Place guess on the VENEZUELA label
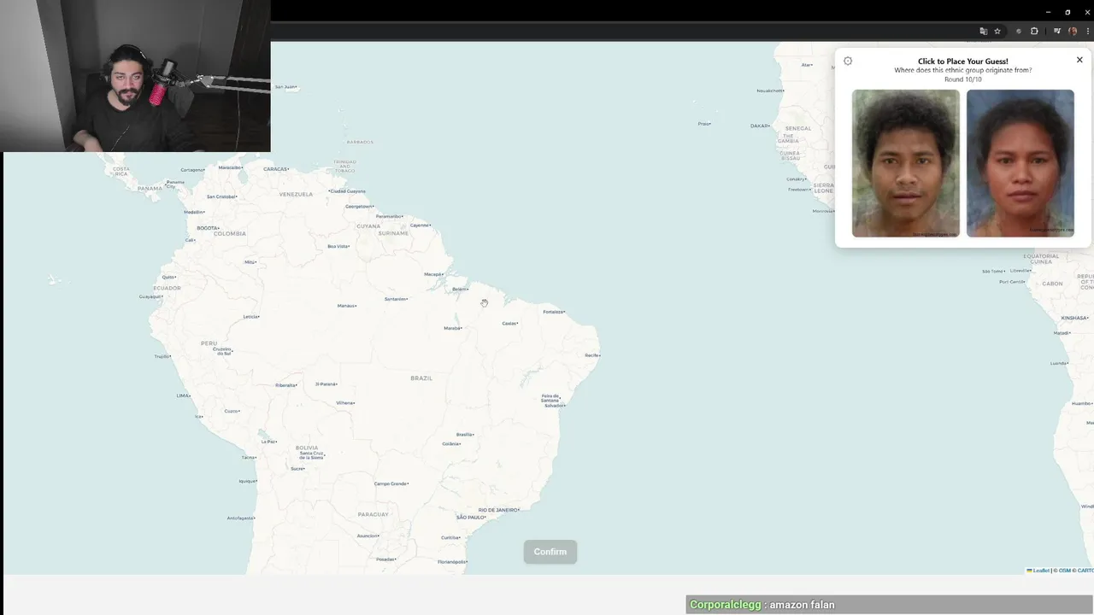This screenshot has height=615, width=1094. pyautogui.click(x=296, y=194)
